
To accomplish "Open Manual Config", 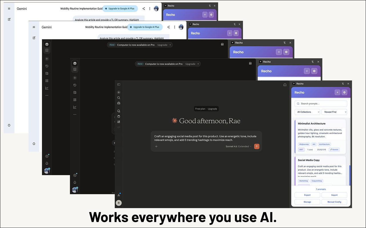I will pos(334,202).
